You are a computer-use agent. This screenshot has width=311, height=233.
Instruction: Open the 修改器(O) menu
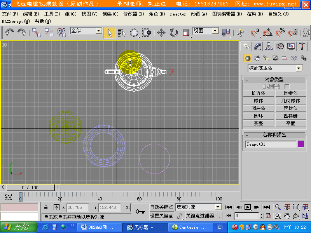(134, 14)
